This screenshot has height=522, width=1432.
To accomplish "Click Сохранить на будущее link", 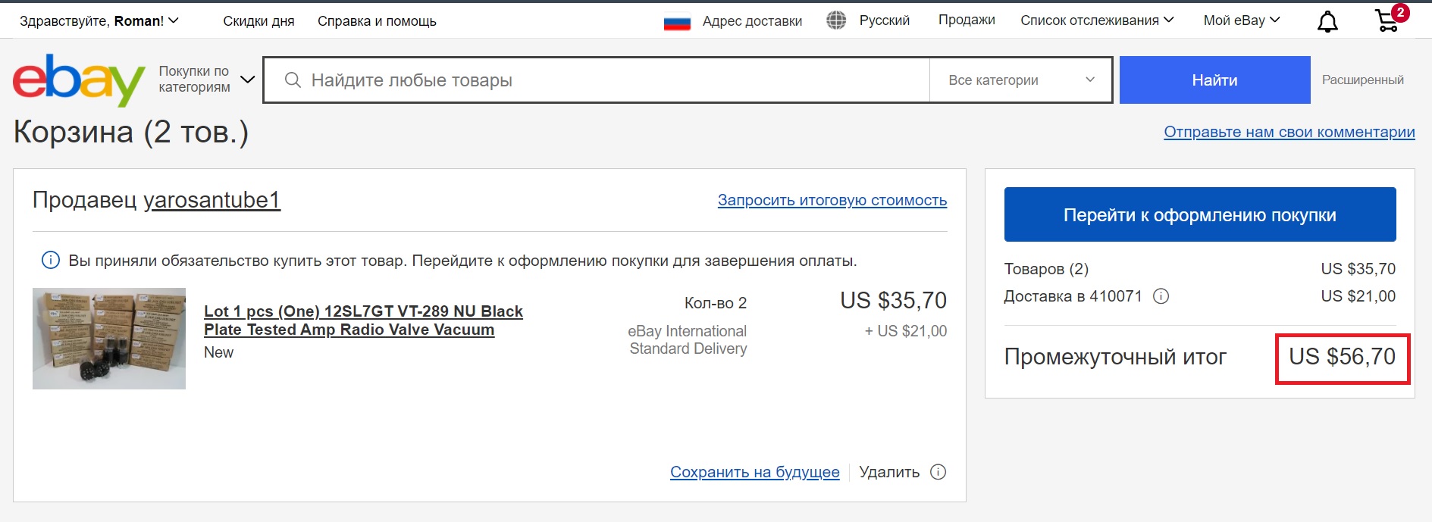I will coord(754,472).
